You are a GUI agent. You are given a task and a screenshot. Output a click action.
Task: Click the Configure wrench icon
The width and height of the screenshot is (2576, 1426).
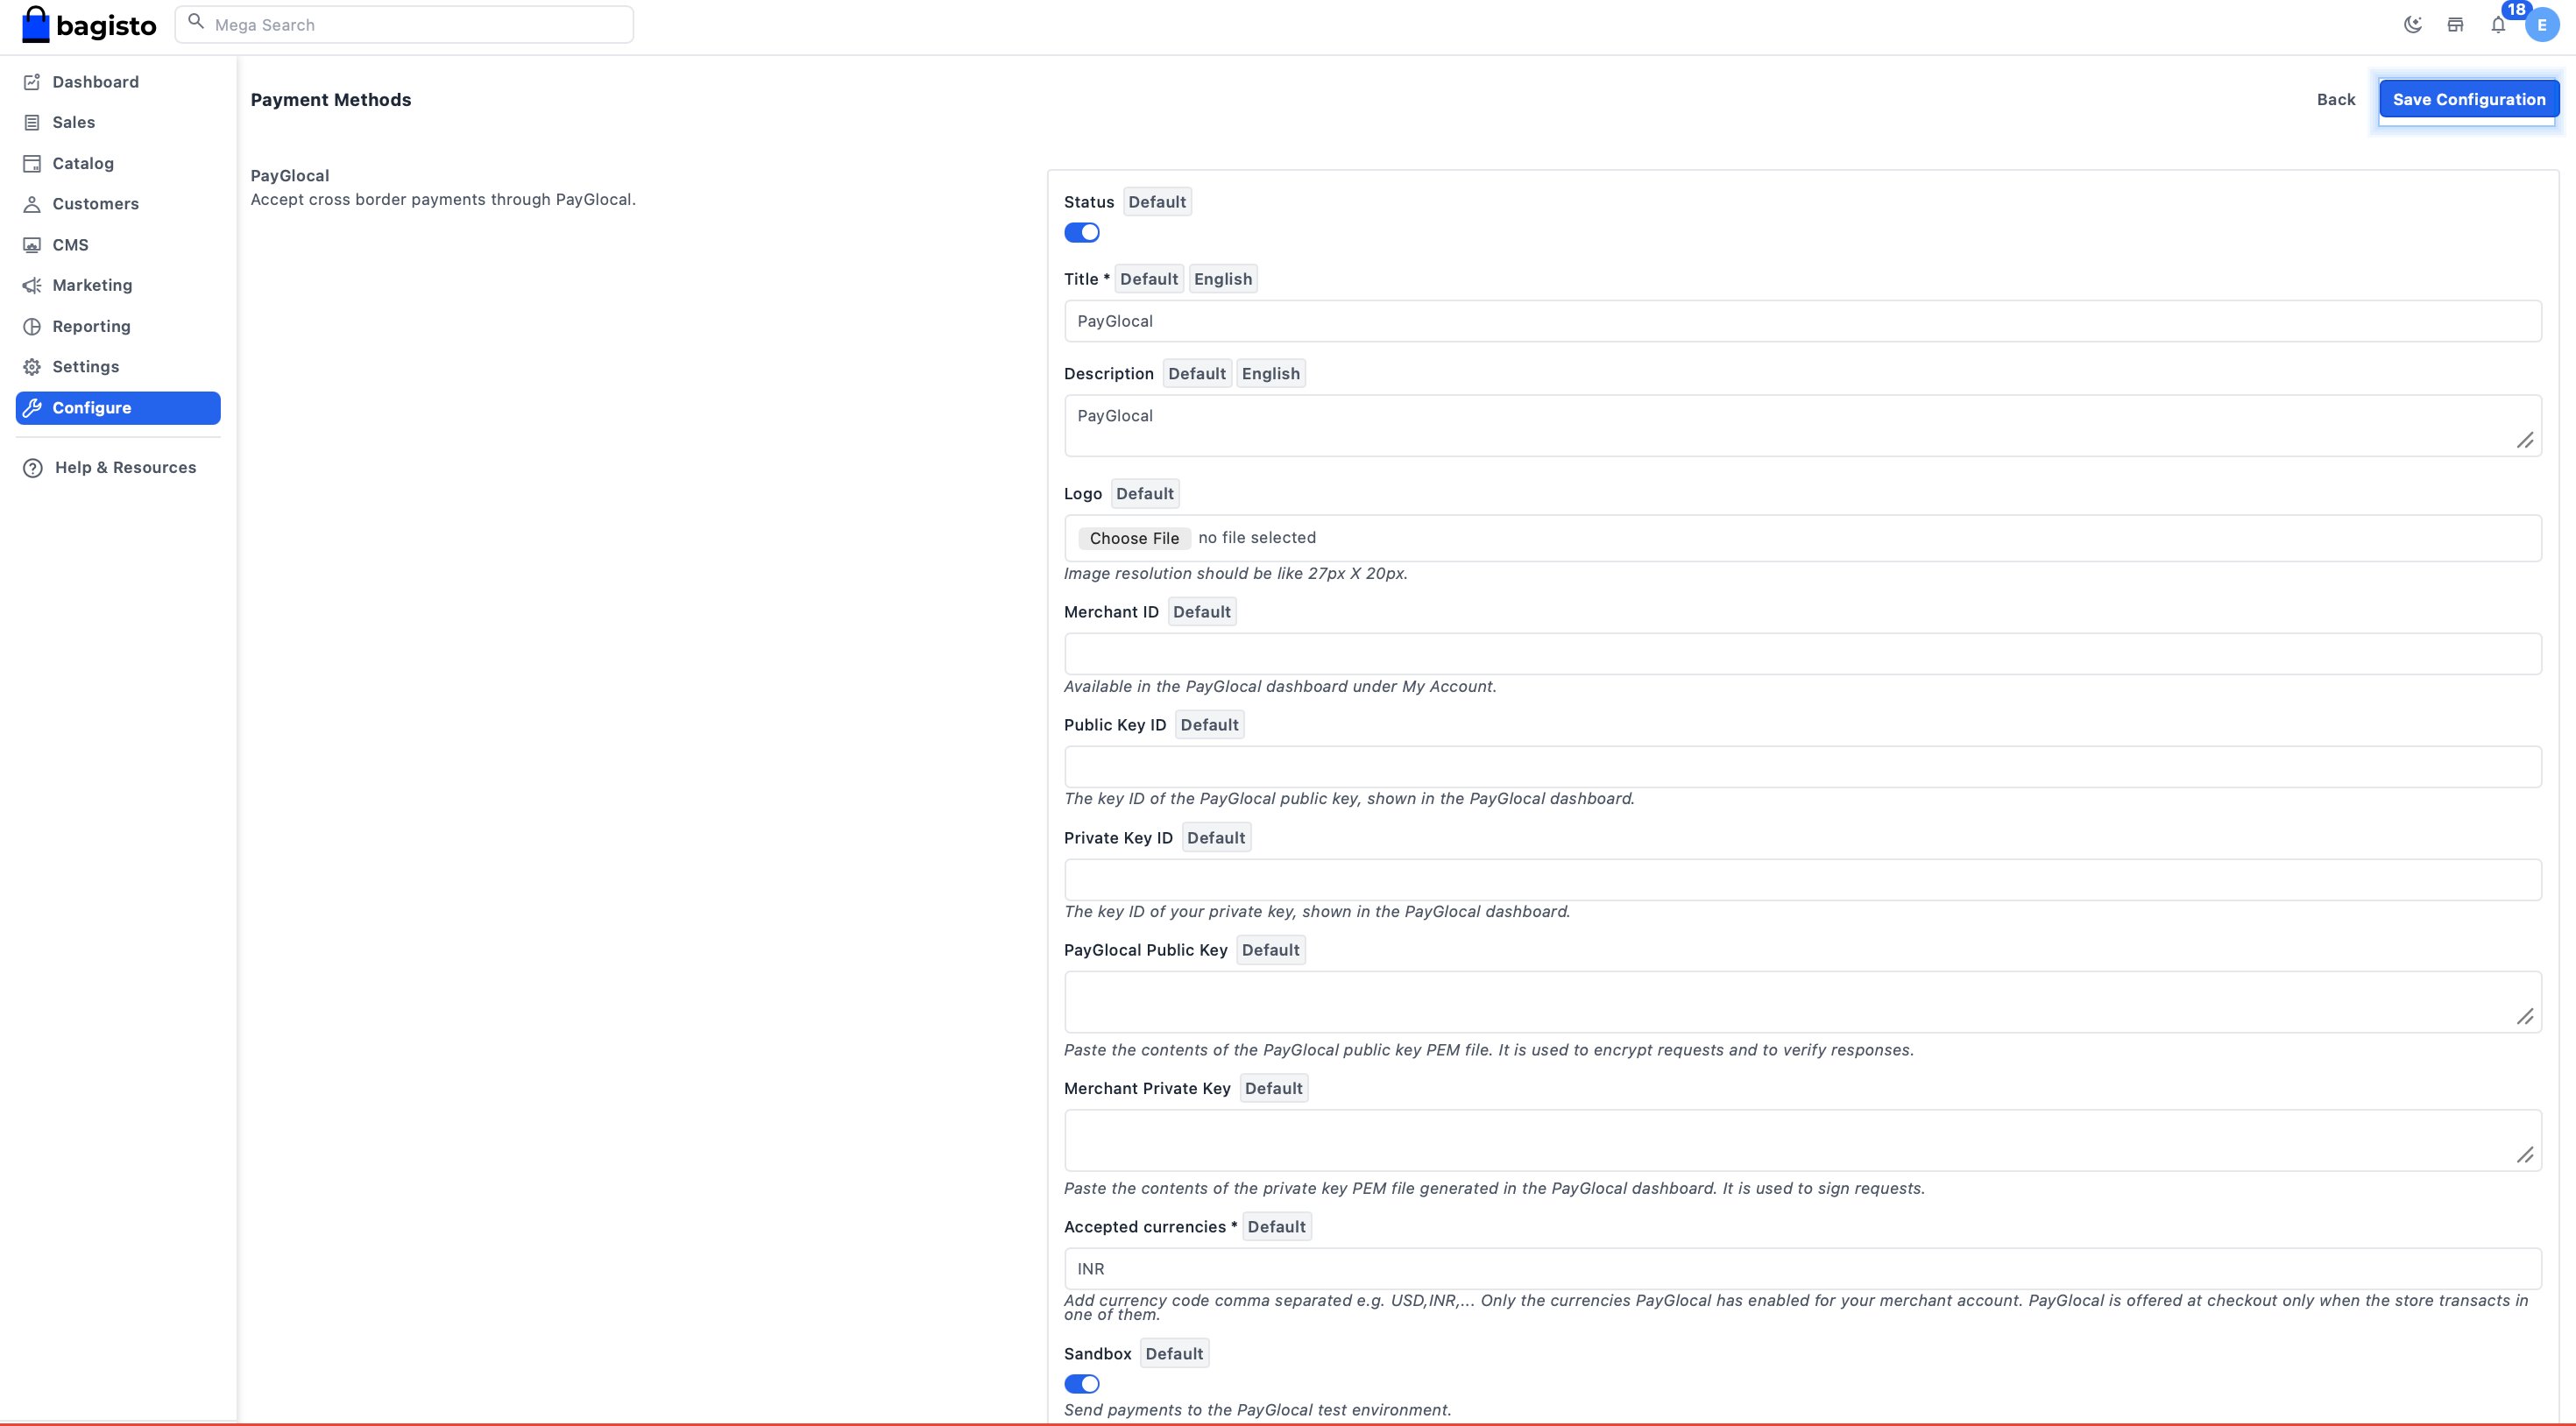pos(32,408)
